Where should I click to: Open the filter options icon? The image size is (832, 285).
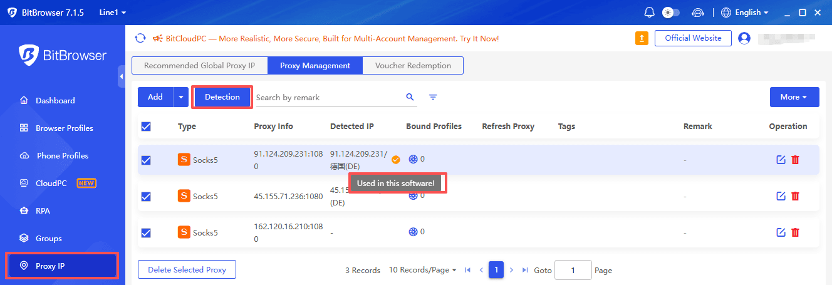433,97
